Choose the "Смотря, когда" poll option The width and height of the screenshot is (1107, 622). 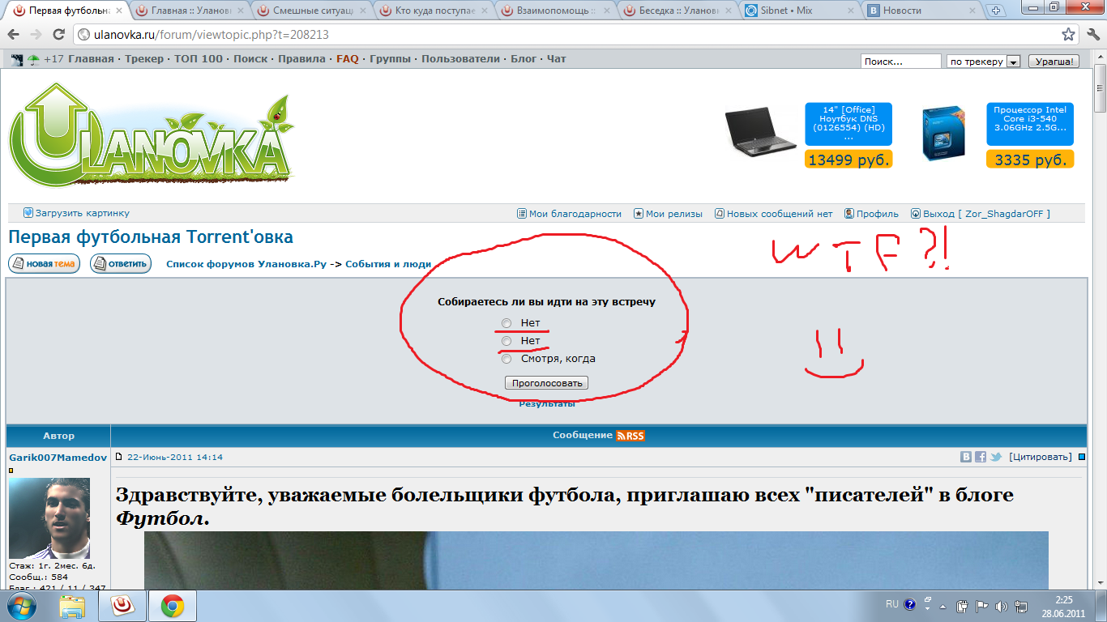[x=506, y=358]
